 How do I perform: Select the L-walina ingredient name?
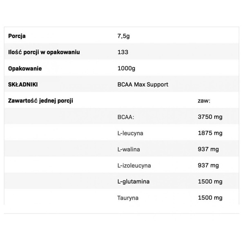tap(129, 149)
